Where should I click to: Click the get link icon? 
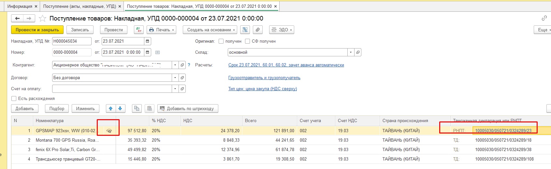coord(544,18)
